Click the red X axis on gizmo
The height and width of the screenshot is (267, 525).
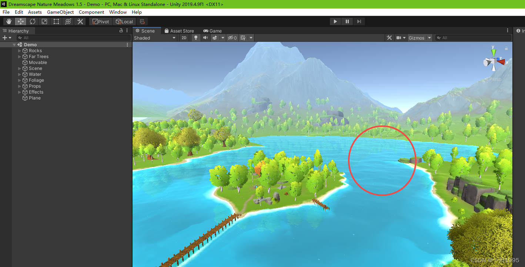point(502,61)
